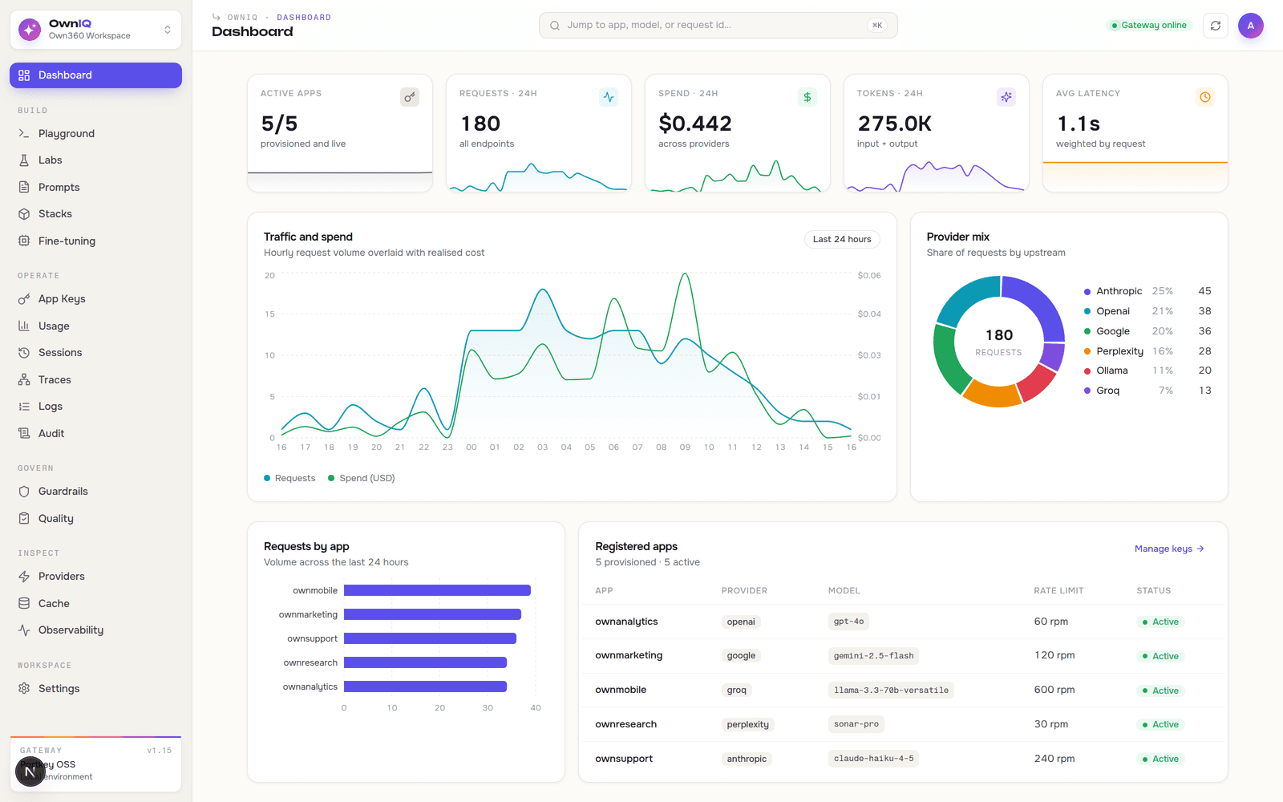1283x802 pixels.
Task: Click the Fine-tuning chip icon
Action: [24, 241]
